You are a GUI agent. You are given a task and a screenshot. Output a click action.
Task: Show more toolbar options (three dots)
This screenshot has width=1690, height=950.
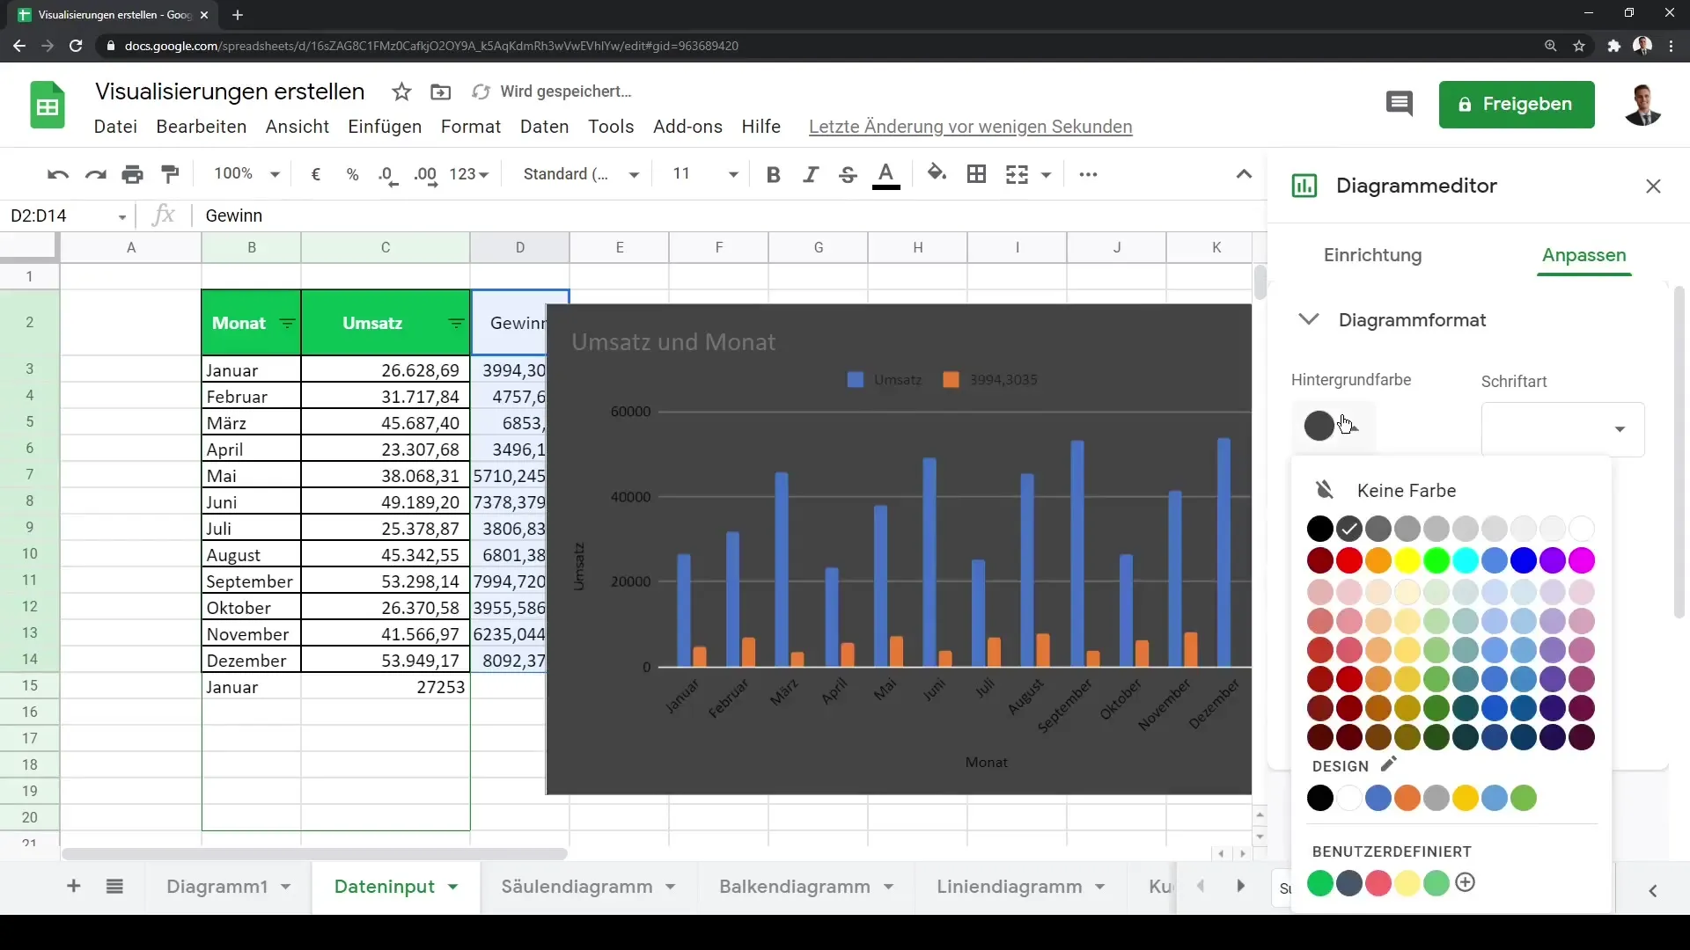[1088, 174]
